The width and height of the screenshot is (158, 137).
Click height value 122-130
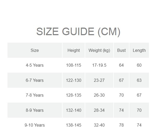(x=74, y=80)
